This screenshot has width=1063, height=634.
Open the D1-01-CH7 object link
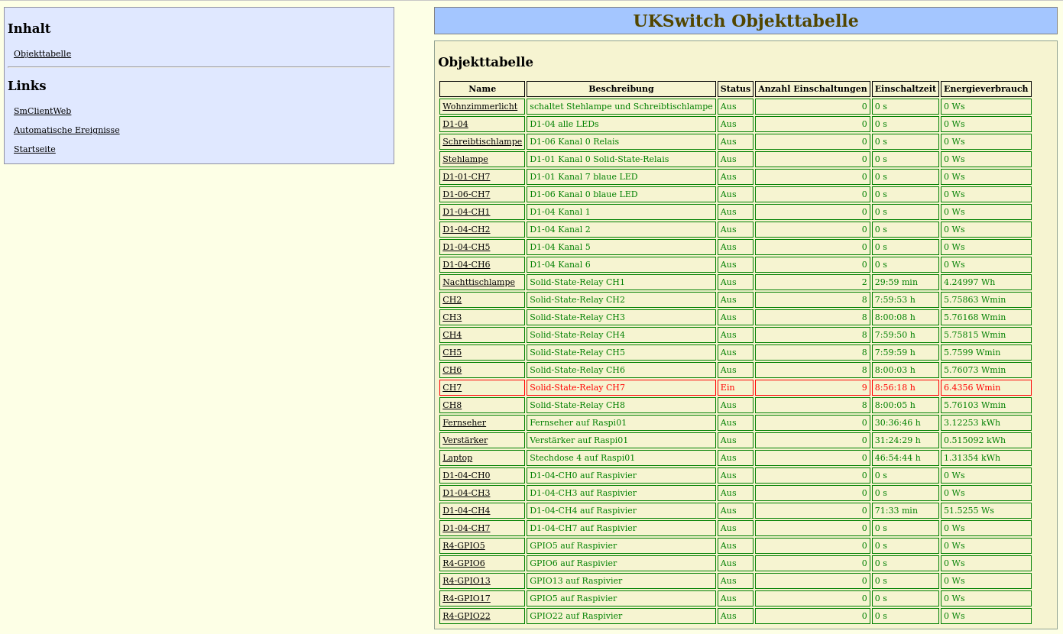[x=466, y=176]
